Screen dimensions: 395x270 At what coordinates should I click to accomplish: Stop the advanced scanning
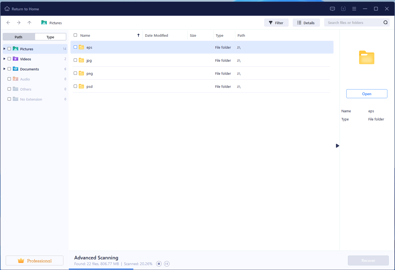[159, 264]
